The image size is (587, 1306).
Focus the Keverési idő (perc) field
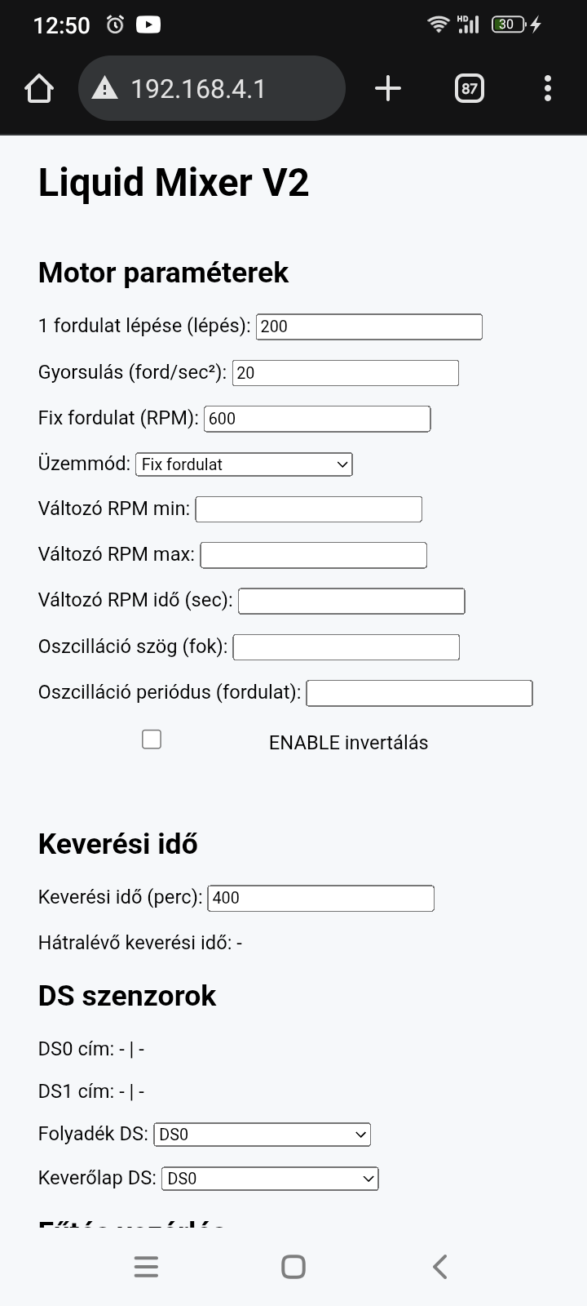[x=321, y=898]
